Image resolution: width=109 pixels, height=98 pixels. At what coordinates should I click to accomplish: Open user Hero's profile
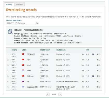point(29,60)
